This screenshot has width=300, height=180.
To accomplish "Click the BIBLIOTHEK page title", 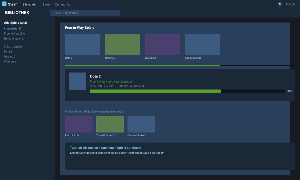I will pyautogui.click(x=17, y=13).
